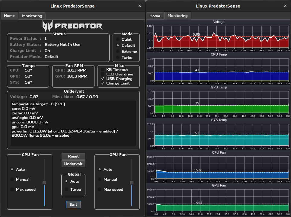Click 'Battery Not In Use' status text
The height and width of the screenshot is (217, 291).
[x=62, y=45]
